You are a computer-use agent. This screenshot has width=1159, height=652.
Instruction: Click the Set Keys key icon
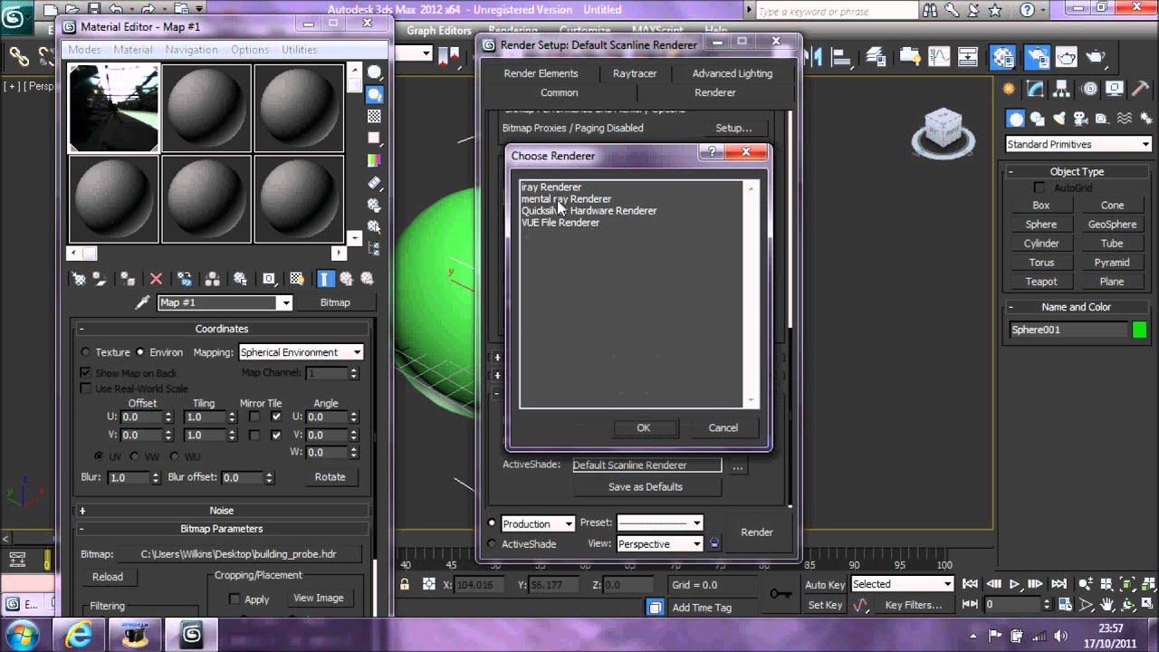[x=780, y=594]
